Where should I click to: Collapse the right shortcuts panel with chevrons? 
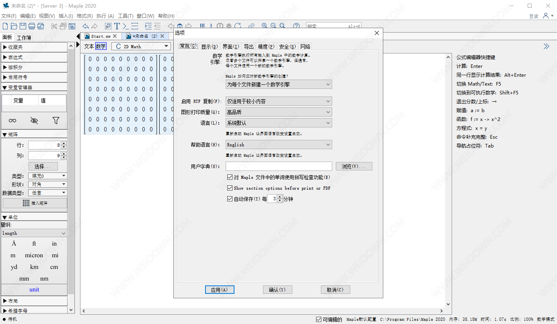coord(547,46)
